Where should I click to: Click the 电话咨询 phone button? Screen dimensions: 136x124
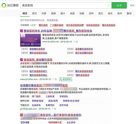pyautogui.click(x=66, y=79)
